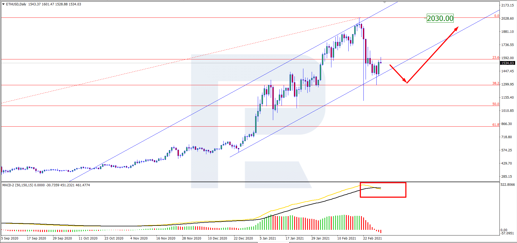517x243 pixels.
Task: Select the current price tag 1534.03
Action: (x=508, y=63)
